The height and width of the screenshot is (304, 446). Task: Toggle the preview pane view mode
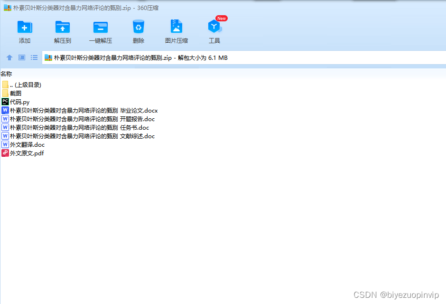tap(21, 57)
